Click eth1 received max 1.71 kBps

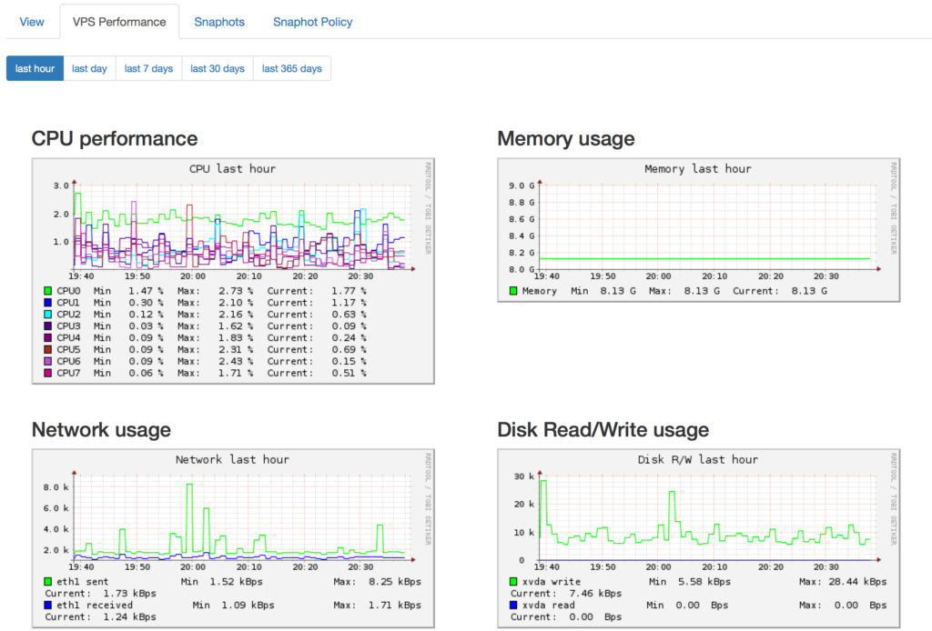pyautogui.click(x=395, y=605)
